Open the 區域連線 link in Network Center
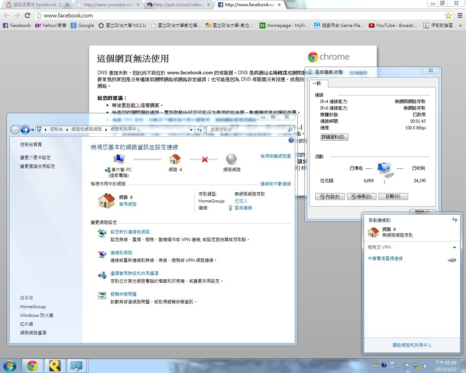Image resolution: width=466 pixels, height=373 pixels. [243, 208]
